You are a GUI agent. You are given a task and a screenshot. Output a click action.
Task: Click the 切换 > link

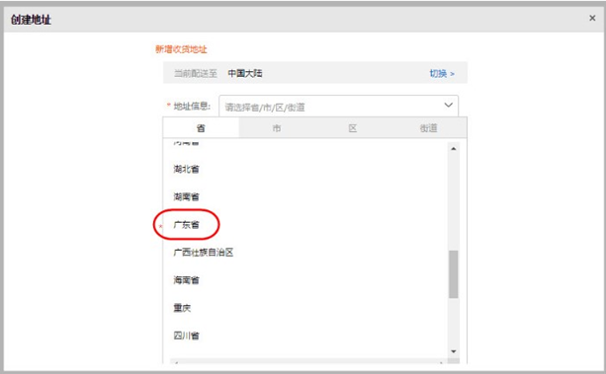(442, 73)
